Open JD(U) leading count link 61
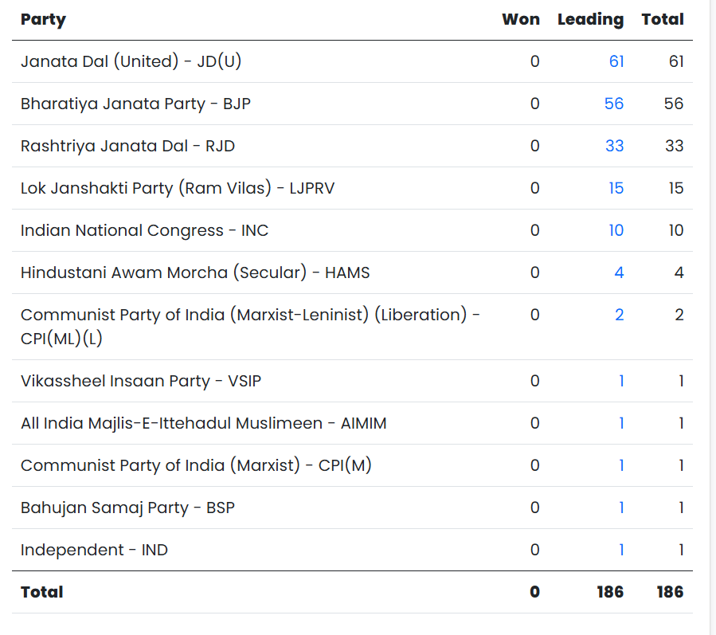This screenshot has width=716, height=635. pyautogui.click(x=616, y=61)
